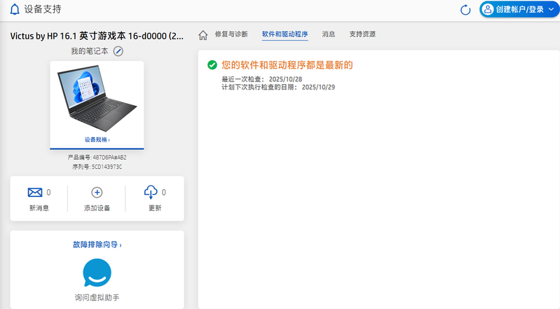Screen dimensions: 560x309
Task: Click the 序列号: 5CD143973C text
Action: coord(97,167)
